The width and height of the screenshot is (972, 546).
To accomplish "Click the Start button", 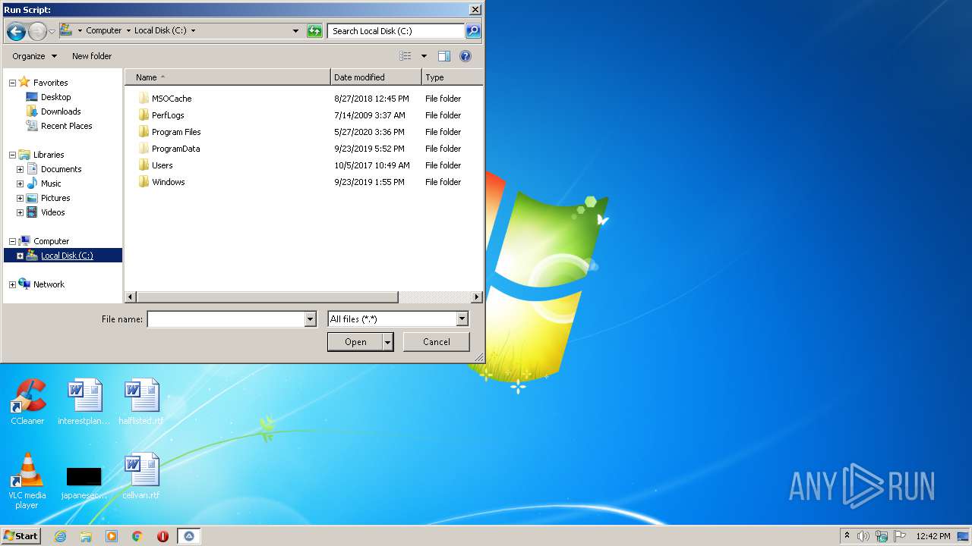I will [x=21, y=536].
